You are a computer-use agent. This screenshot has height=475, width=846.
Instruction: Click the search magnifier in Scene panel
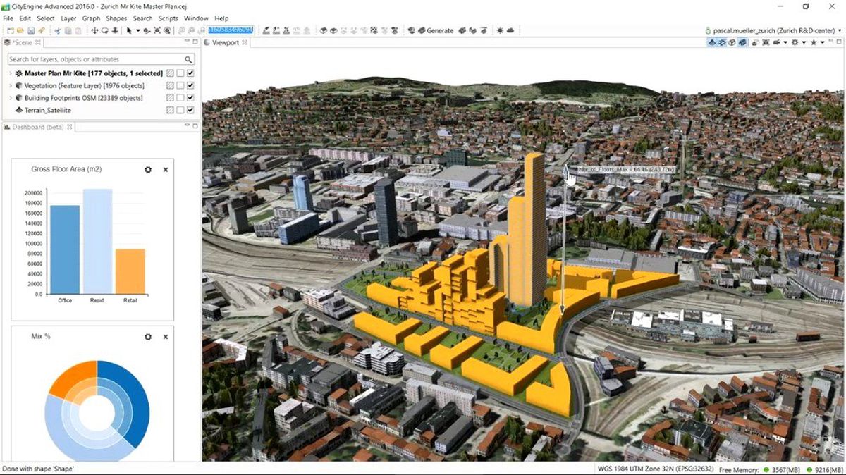coord(189,59)
